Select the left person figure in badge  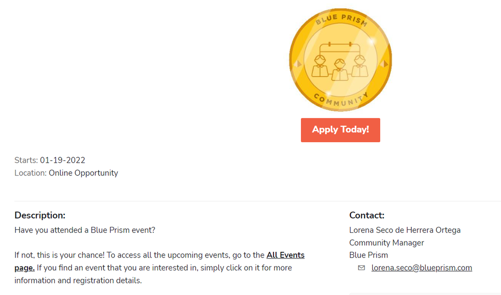pyautogui.click(x=320, y=67)
